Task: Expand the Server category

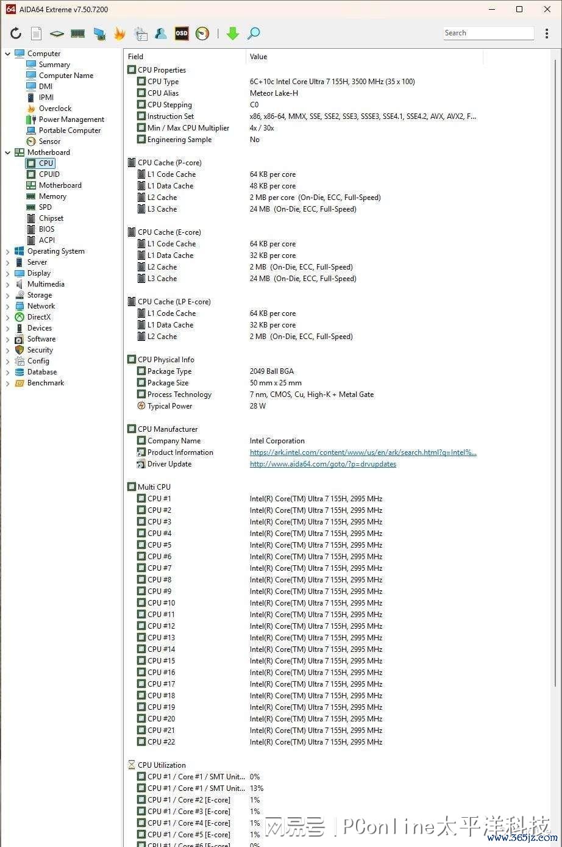Action: (x=8, y=262)
